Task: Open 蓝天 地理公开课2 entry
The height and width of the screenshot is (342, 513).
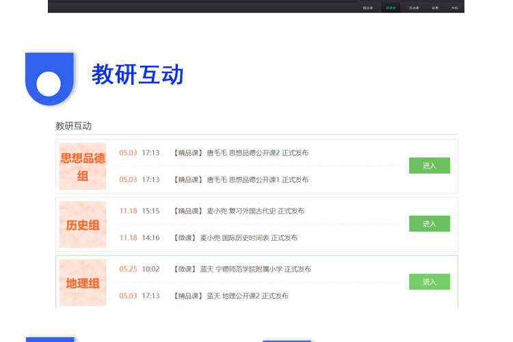Action: click(x=230, y=295)
